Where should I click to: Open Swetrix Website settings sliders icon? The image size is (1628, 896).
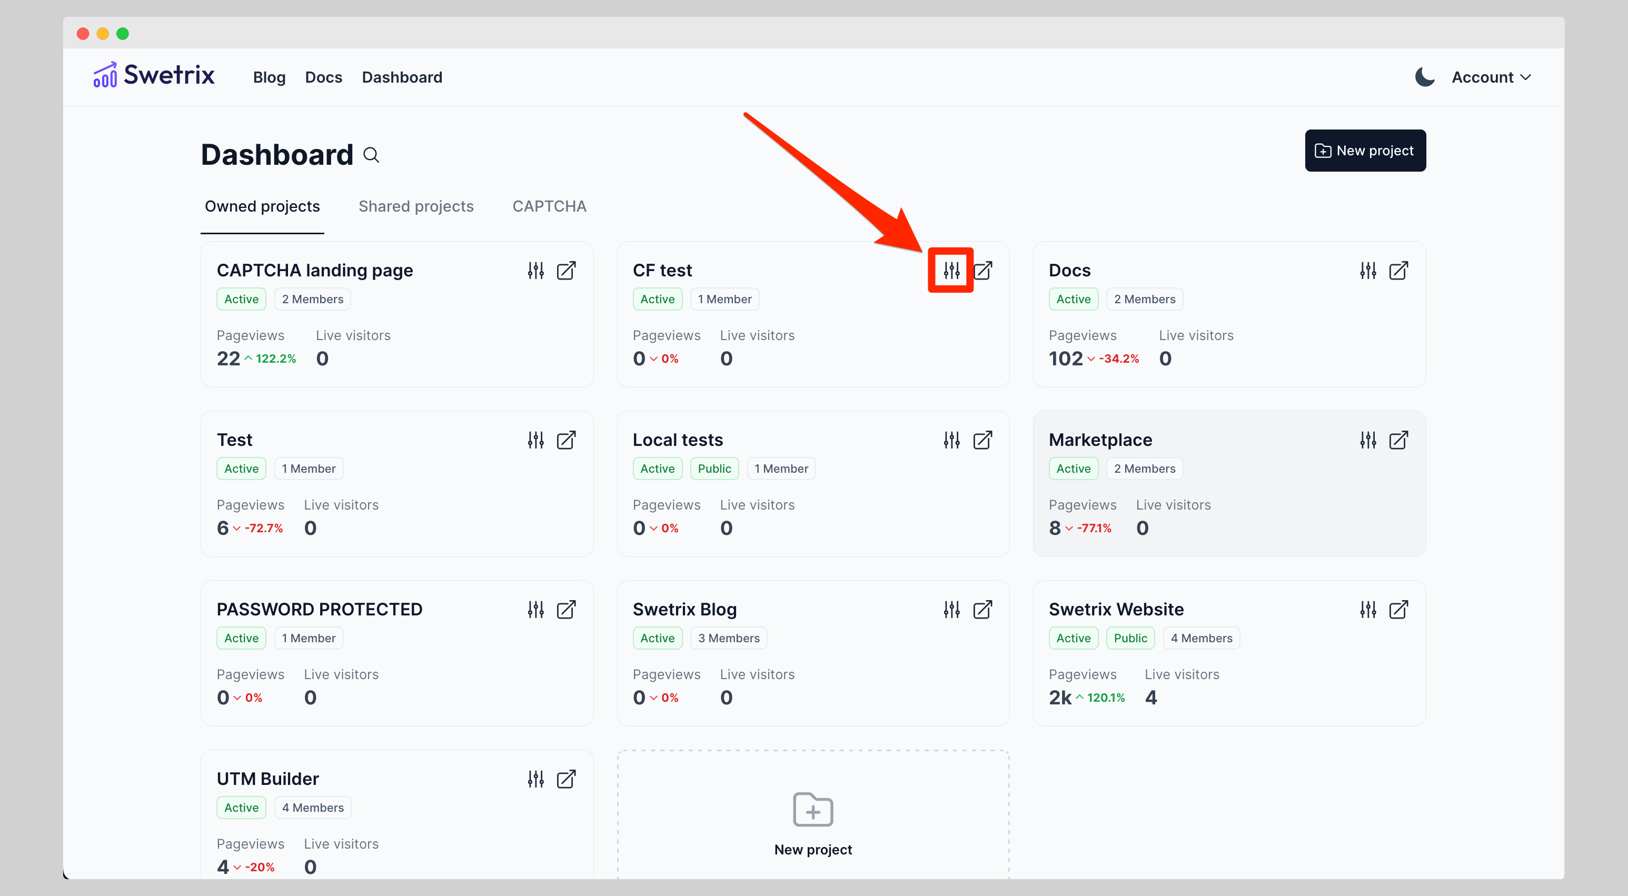[1367, 609]
